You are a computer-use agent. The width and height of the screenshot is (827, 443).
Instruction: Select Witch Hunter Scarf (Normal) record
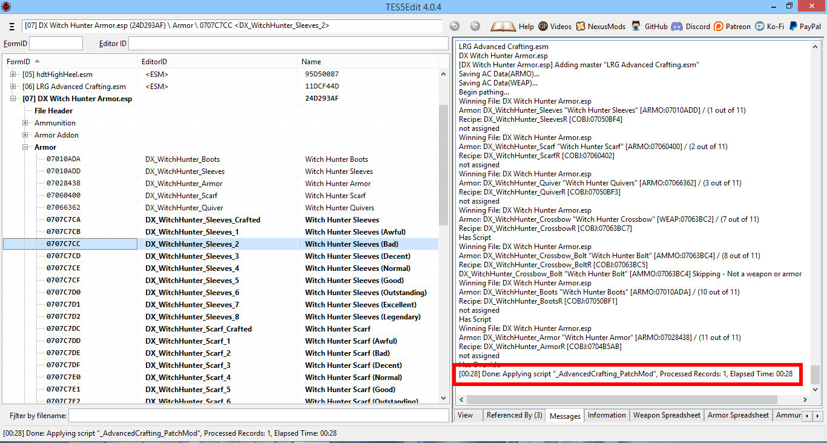220,377
